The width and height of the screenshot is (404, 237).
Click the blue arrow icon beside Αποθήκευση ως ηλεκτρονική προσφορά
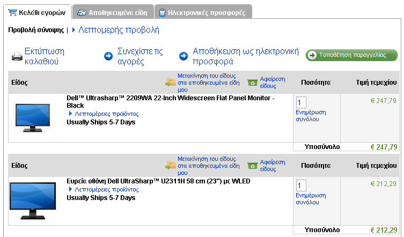183,56
